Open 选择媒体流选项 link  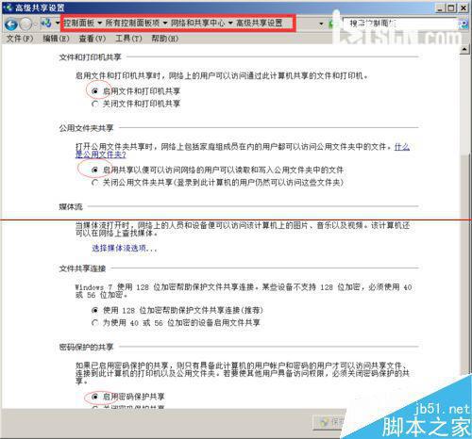click(125, 248)
